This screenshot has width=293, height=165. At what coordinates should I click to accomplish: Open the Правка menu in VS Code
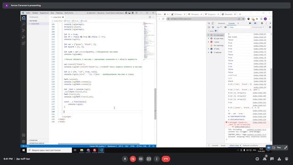tap(35, 13)
